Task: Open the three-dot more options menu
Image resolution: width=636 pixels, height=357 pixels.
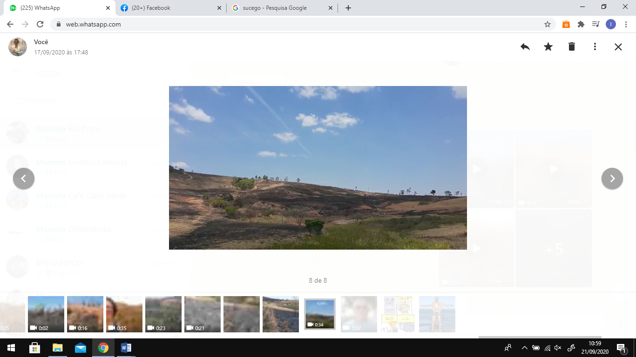Action: point(595,46)
